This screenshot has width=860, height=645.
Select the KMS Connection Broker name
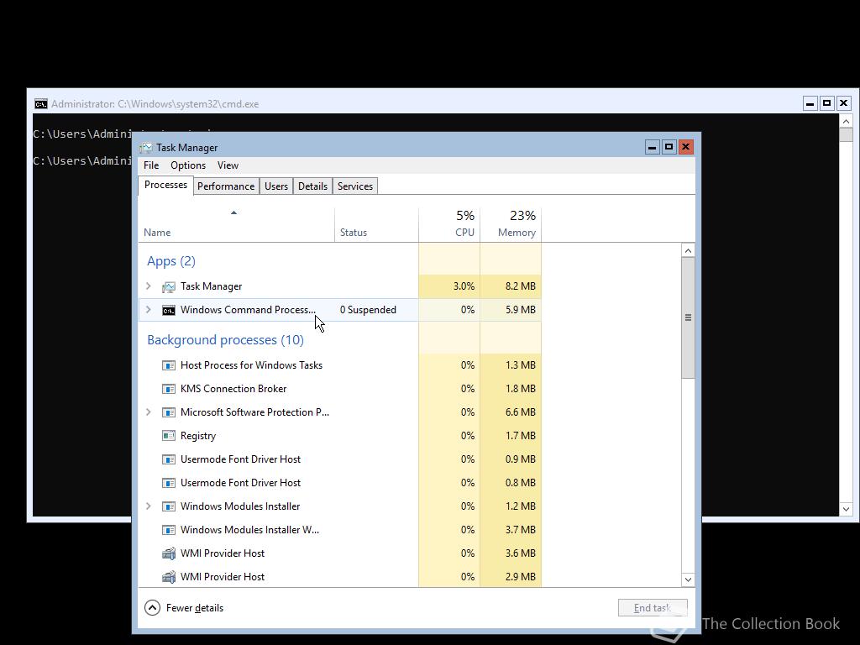[x=233, y=389]
